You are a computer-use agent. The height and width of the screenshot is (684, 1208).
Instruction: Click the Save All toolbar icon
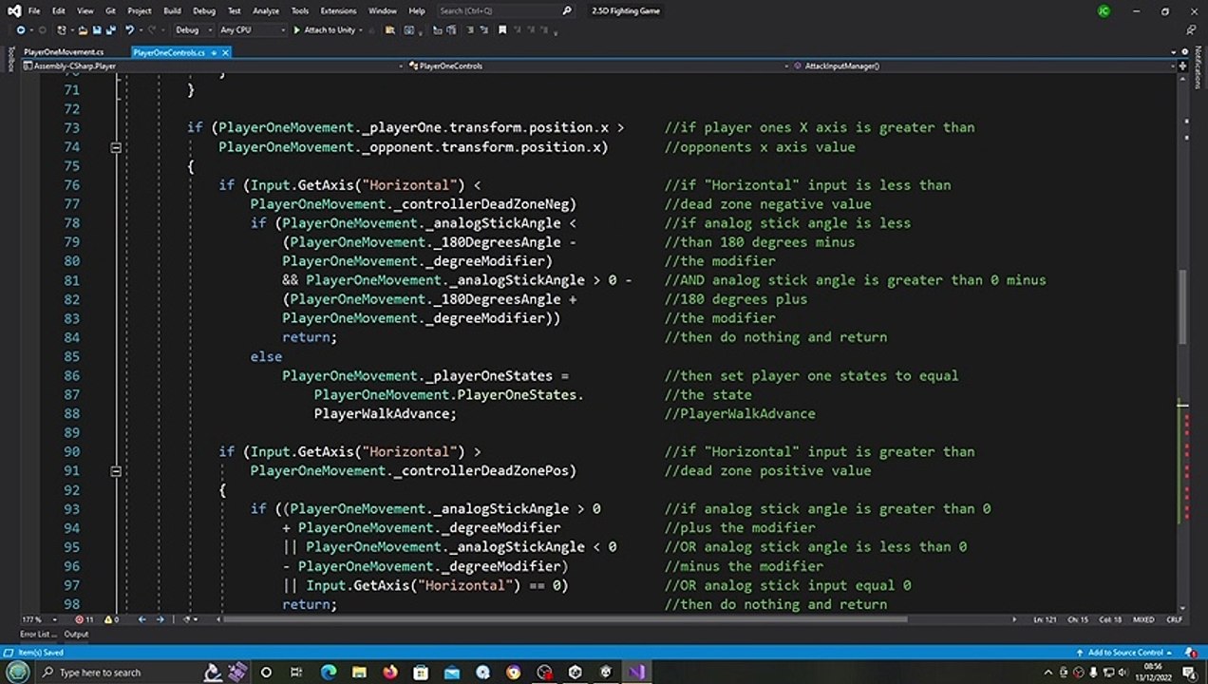click(111, 29)
